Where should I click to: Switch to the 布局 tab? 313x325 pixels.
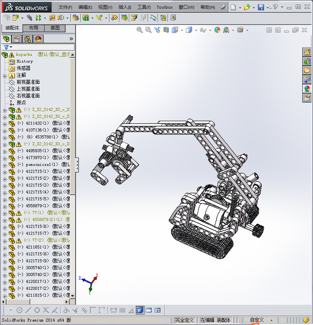pos(33,28)
